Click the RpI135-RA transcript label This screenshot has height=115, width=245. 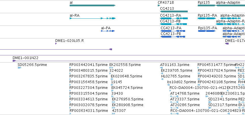tap(207, 15)
